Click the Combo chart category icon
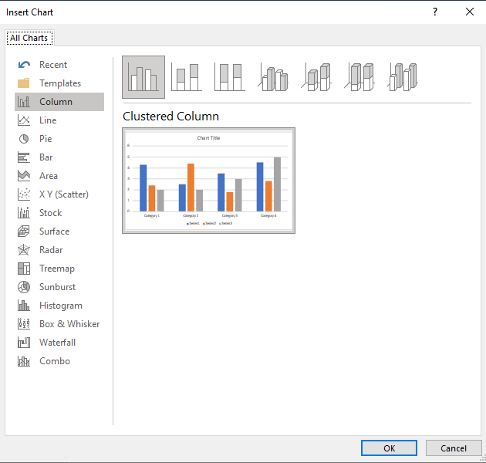Screen dimensions: 486x463 (24, 361)
